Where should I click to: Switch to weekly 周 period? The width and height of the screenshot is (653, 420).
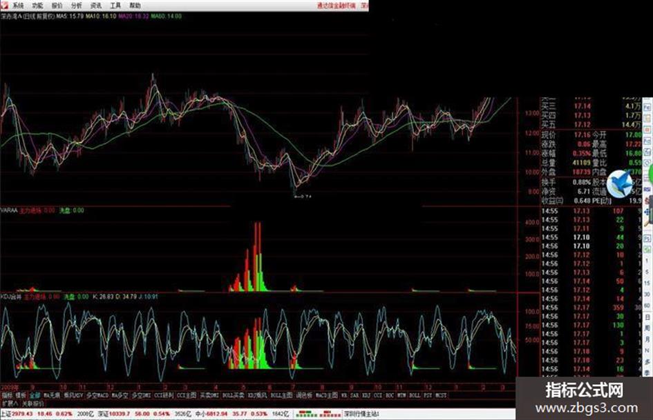[x=647, y=328]
